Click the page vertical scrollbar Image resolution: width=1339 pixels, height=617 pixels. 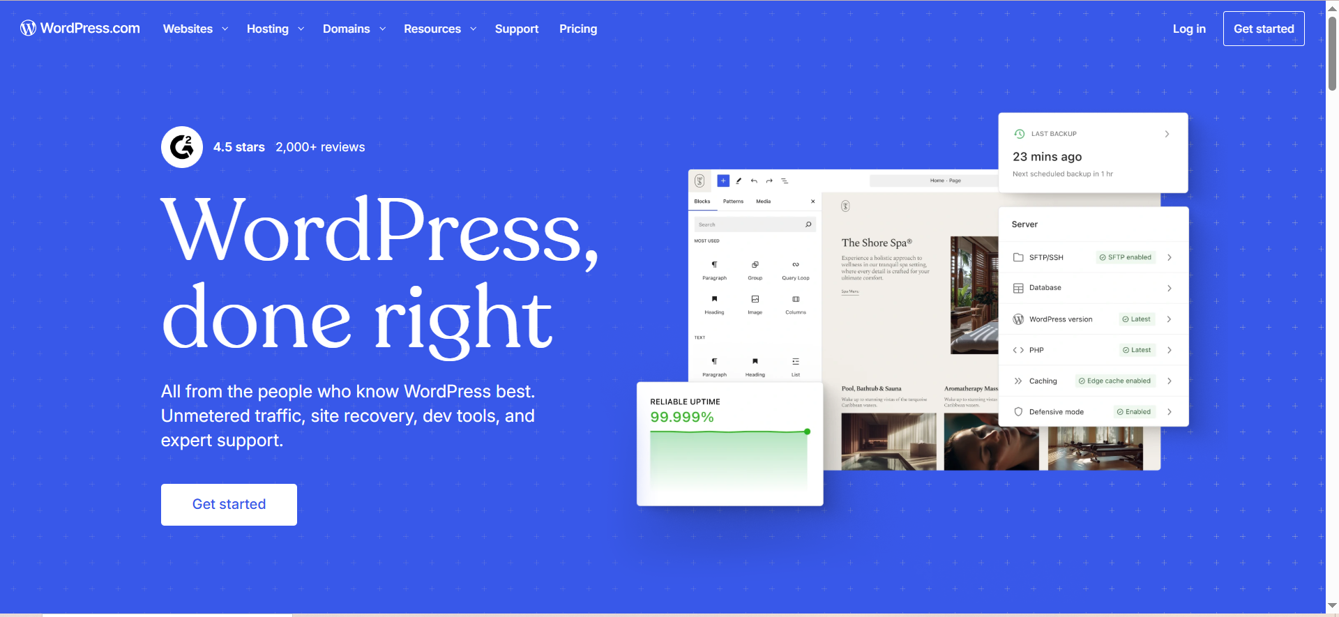pyautogui.click(x=1332, y=54)
